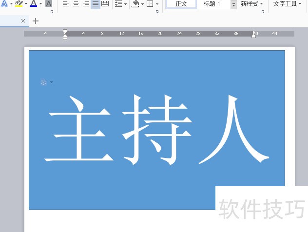Expand the borders dropdown arrow

coord(156,4)
